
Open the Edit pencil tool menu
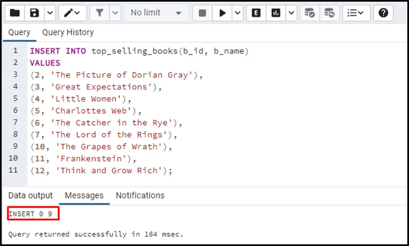click(72, 13)
